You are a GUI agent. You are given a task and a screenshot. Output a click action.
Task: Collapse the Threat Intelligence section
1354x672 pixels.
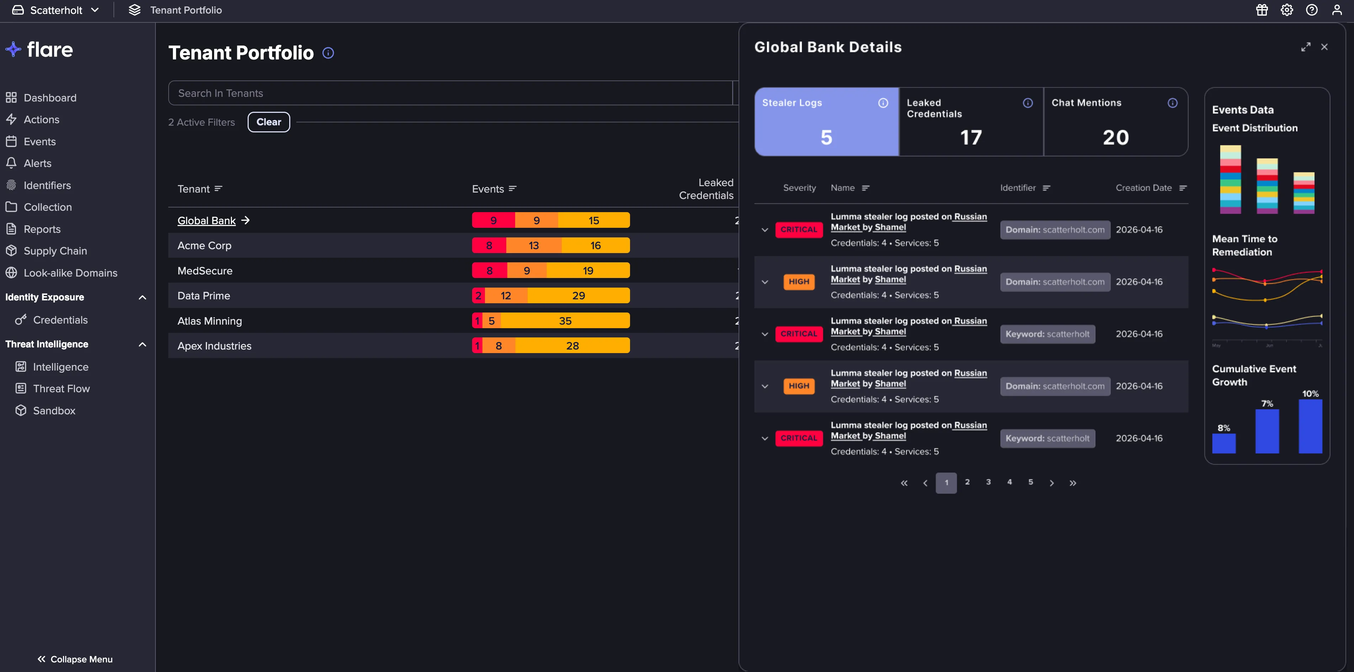[x=142, y=345]
